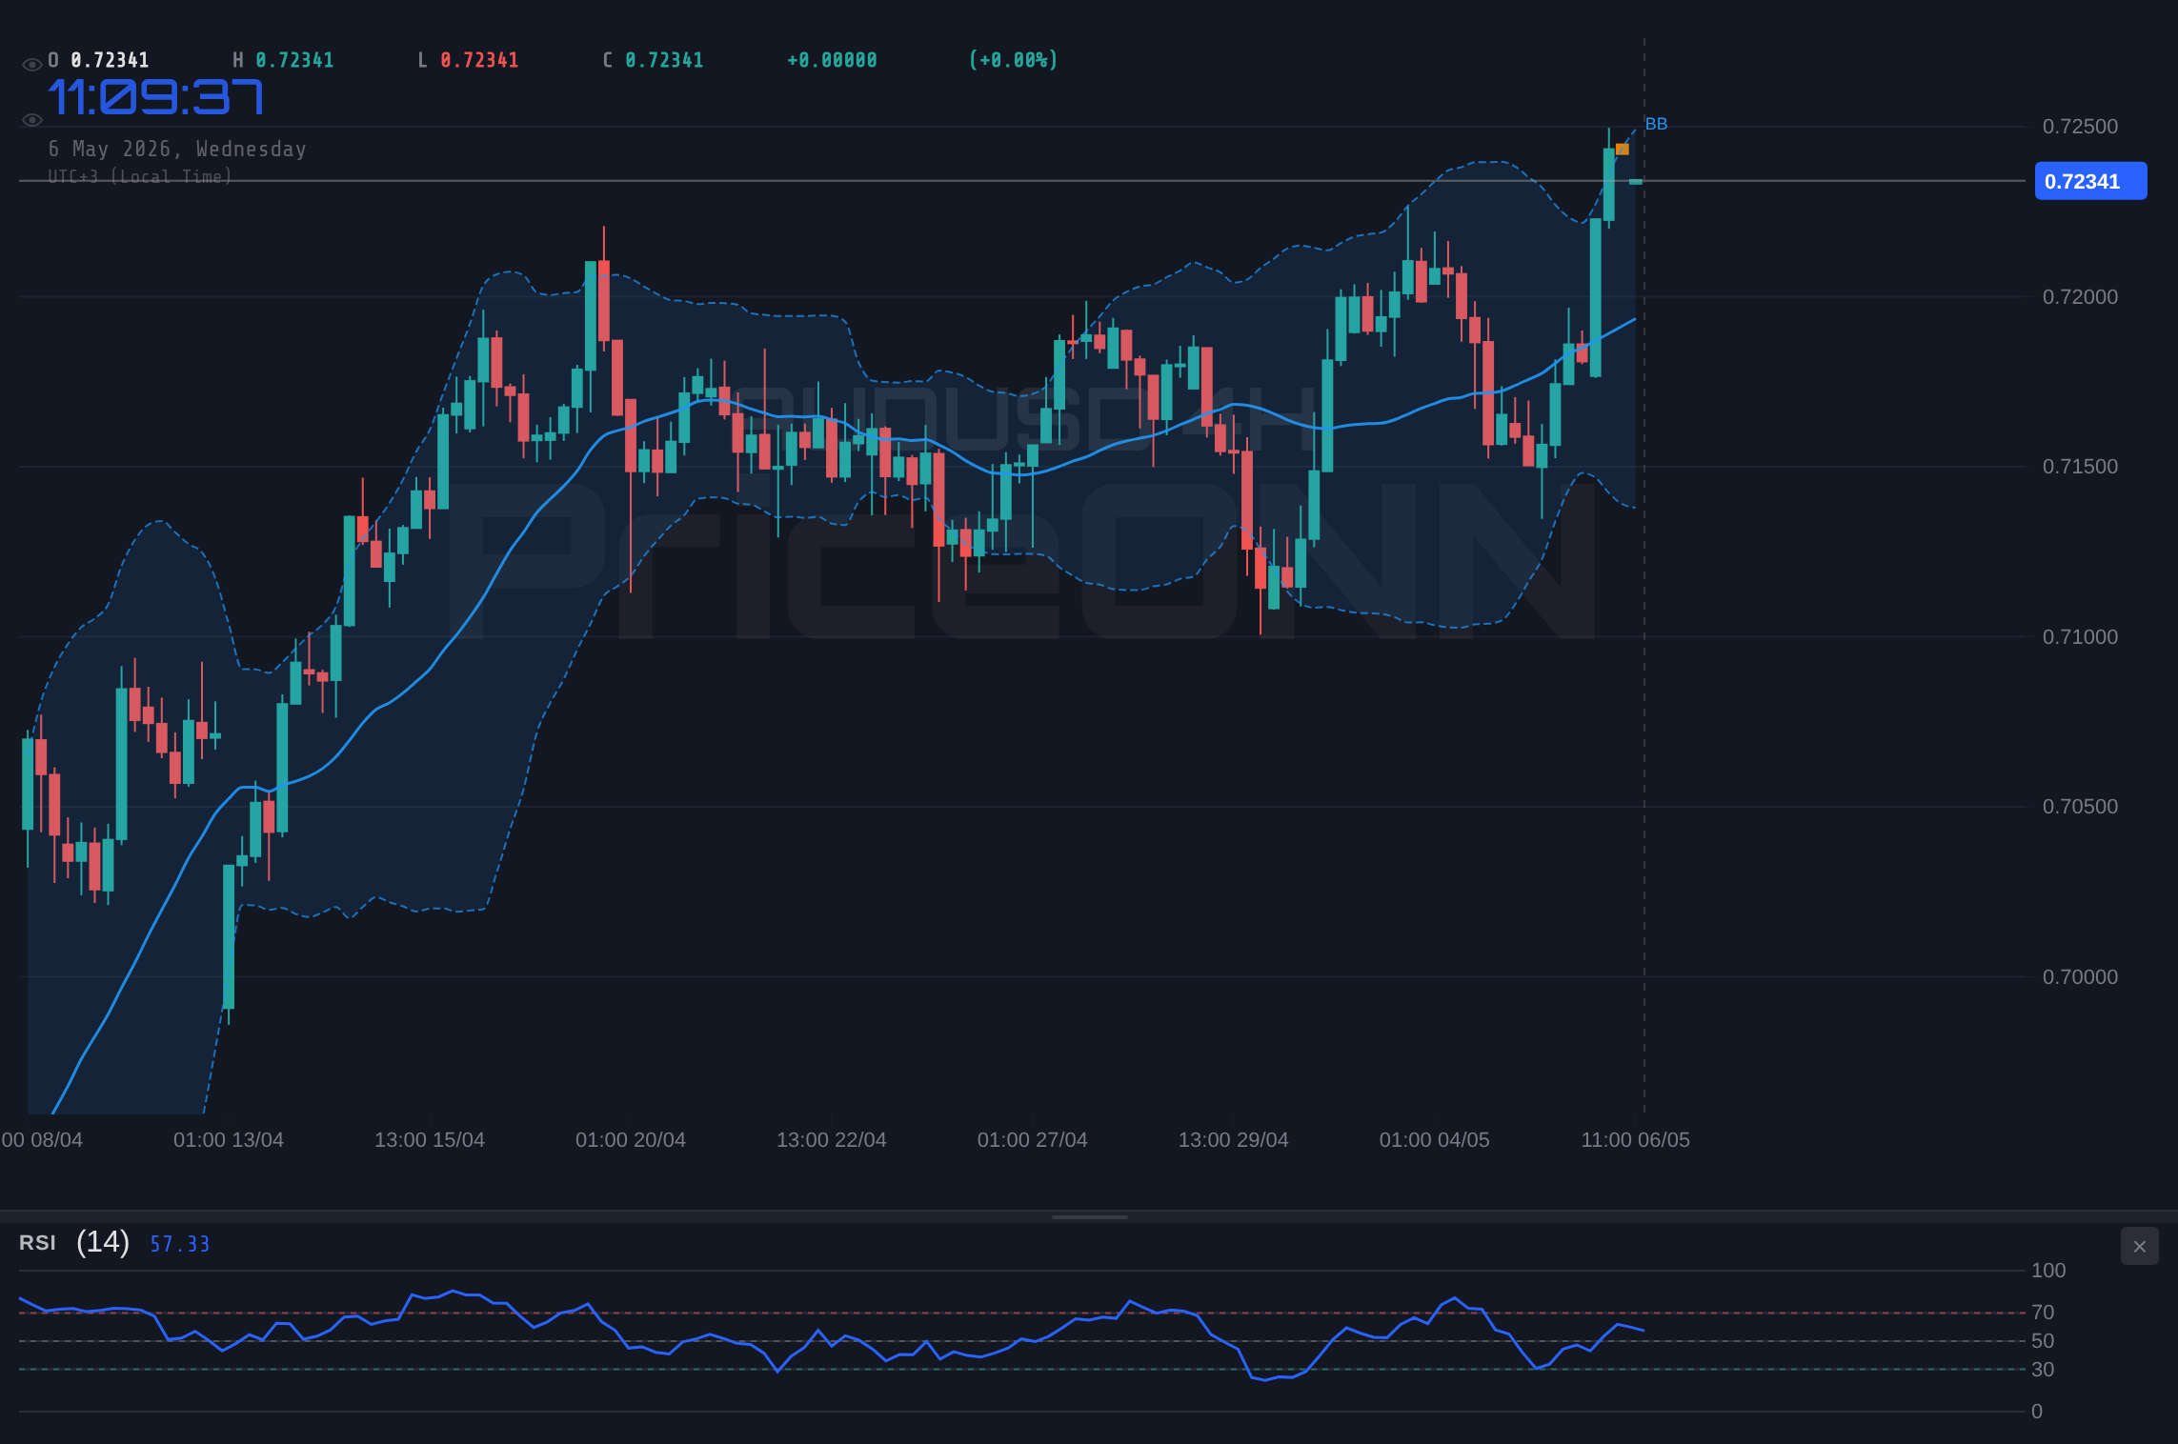The height and width of the screenshot is (1444, 2178).
Task: Click the 01:00 04/05 time axis label
Action: [x=1435, y=1140]
